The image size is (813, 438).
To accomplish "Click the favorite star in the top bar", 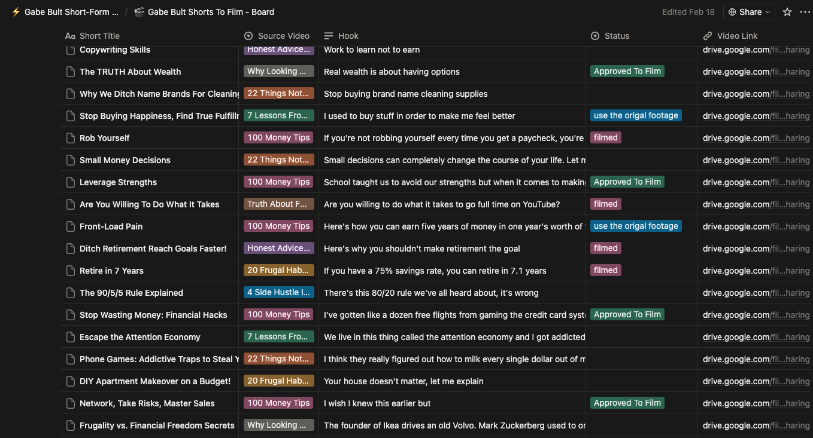I will click(x=787, y=11).
